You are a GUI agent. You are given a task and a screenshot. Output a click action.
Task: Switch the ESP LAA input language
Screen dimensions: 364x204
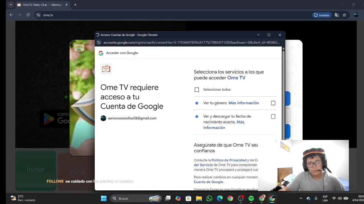pyautogui.click(x=325, y=198)
